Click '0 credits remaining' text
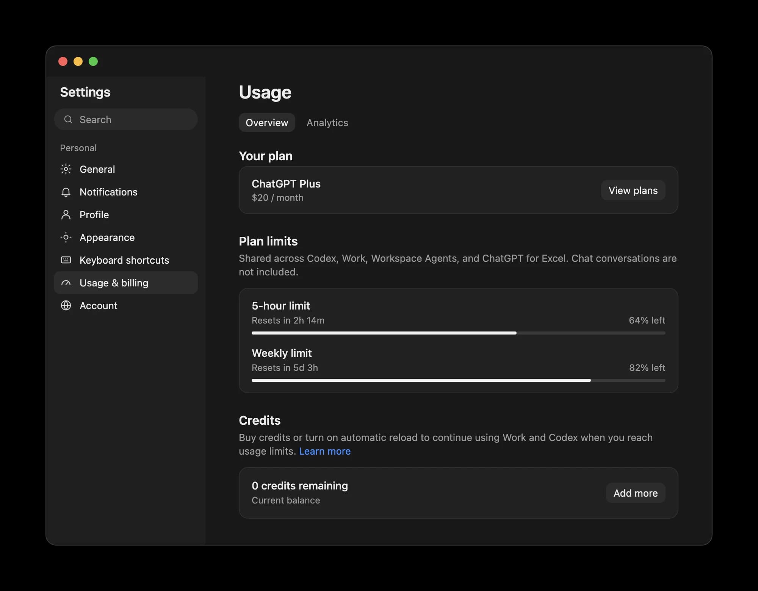 (x=300, y=486)
